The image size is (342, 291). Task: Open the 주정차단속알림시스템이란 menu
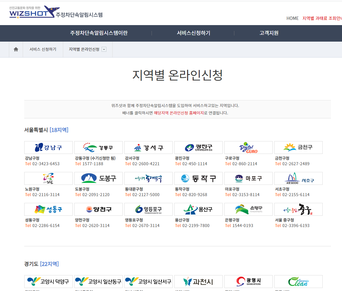point(99,33)
